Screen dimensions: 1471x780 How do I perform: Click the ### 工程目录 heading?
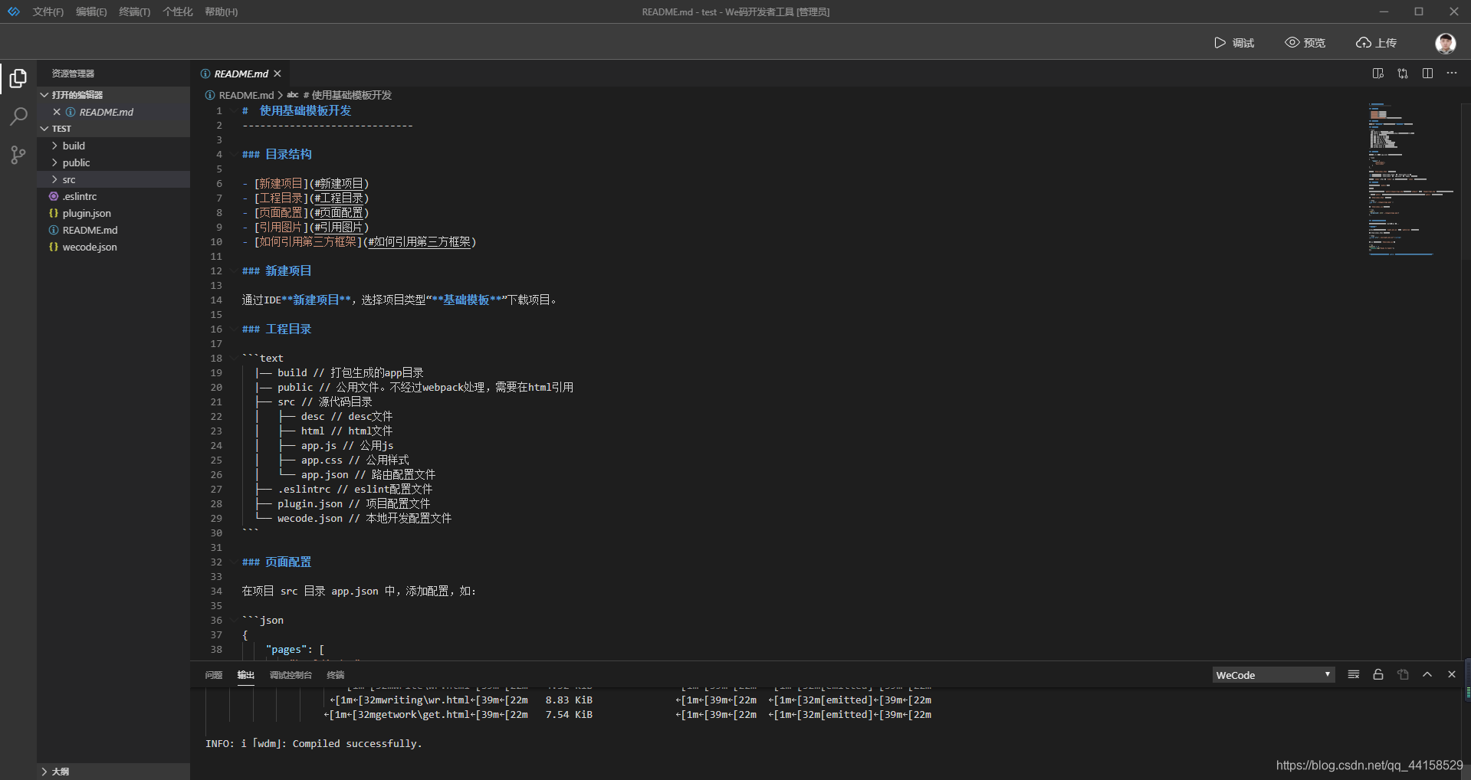coord(277,329)
